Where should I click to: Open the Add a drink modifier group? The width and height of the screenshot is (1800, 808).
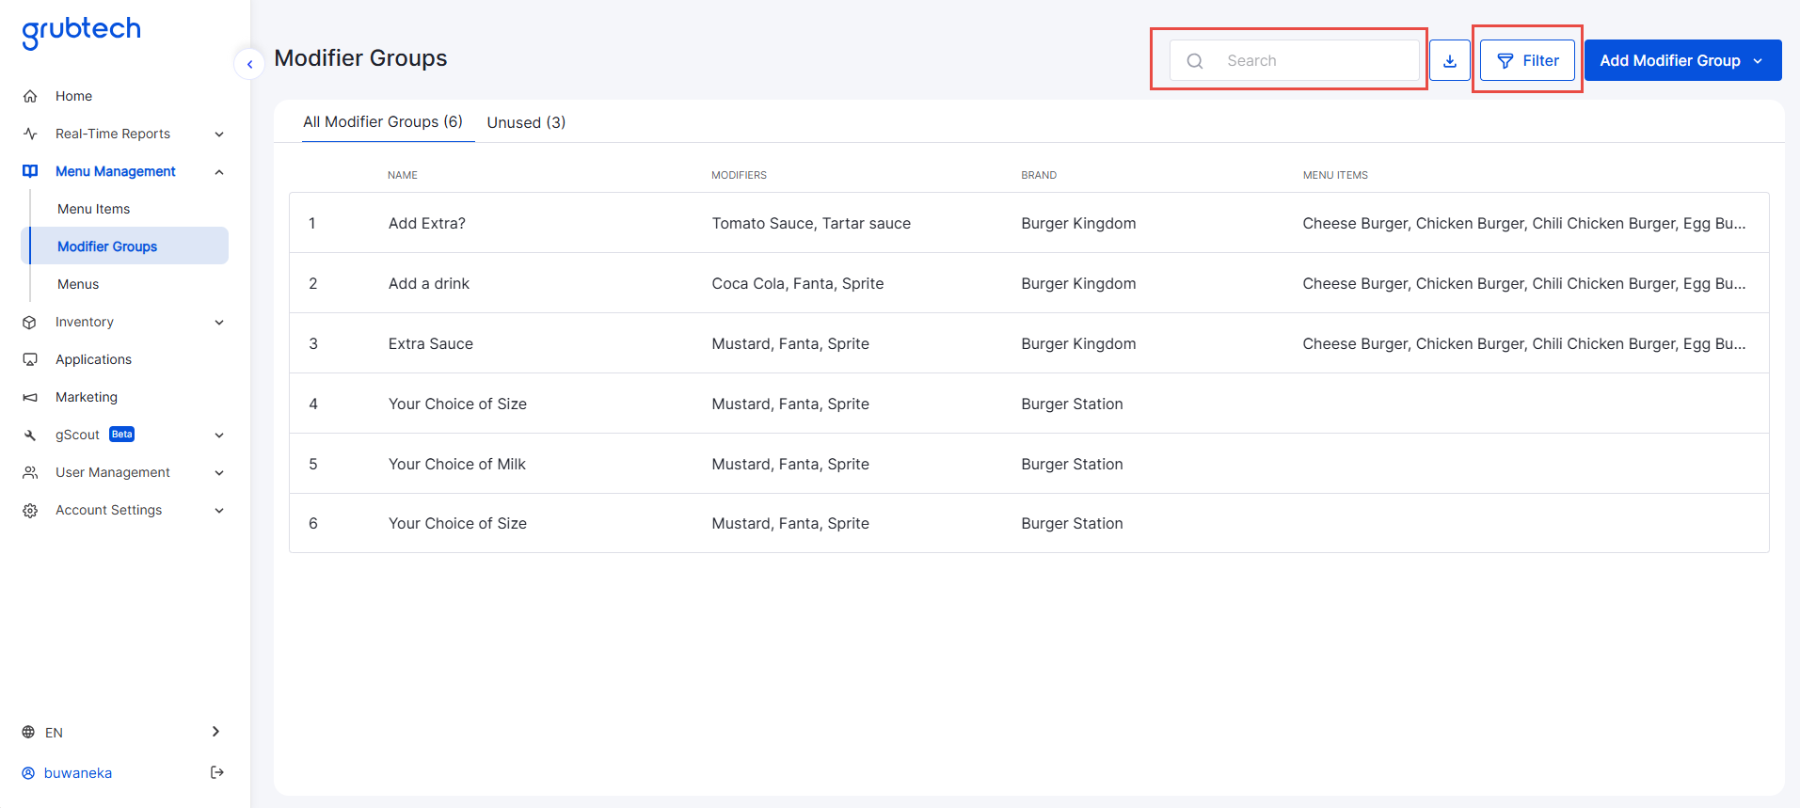(x=1029, y=283)
